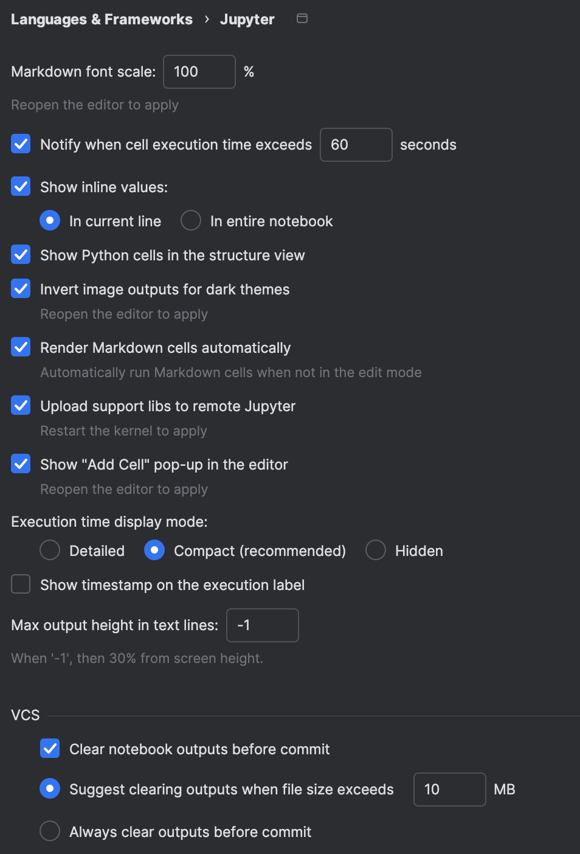This screenshot has height=854, width=580.
Task: Toggle Show "Add Cell" pop-up option
Action: [x=21, y=464]
